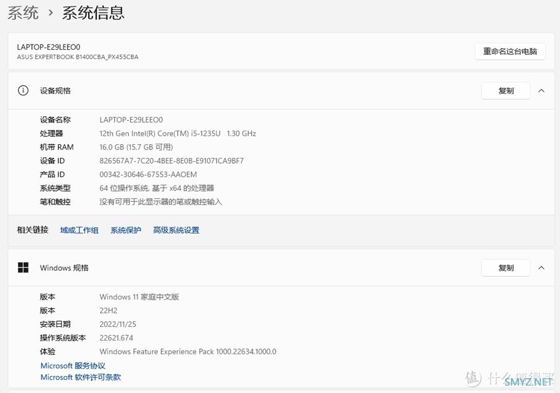The image size is (560, 393).
Task: Click the 操作系统版本 label
Action: (x=63, y=338)
